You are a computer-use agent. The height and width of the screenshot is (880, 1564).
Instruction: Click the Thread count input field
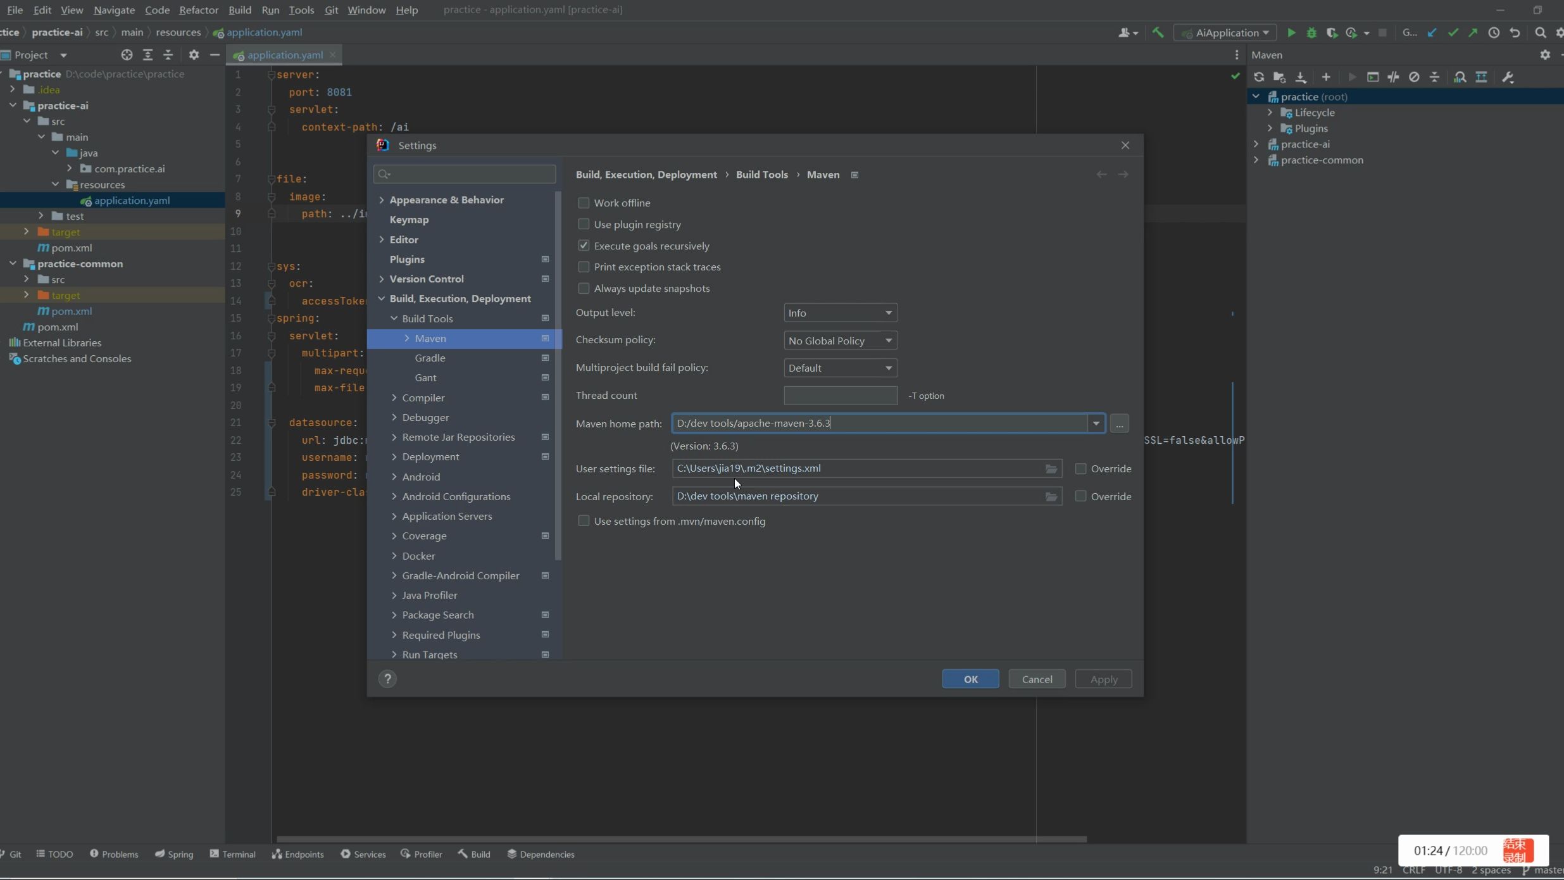[x=840, y=396]
